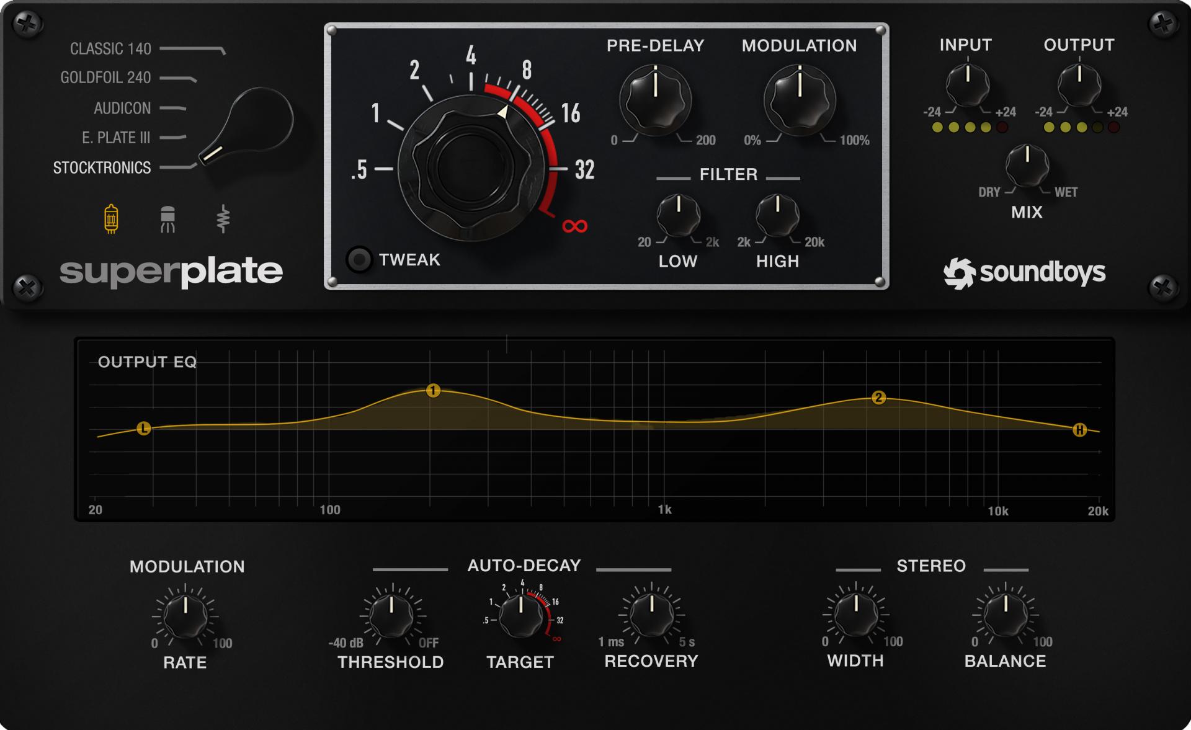Click the auto-decay RECOVERY knob

click(x=651, y=614)
